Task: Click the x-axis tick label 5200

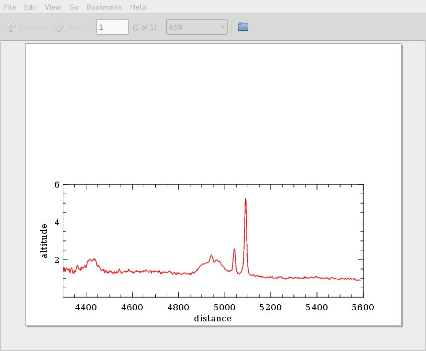Action: click(270, 307)
